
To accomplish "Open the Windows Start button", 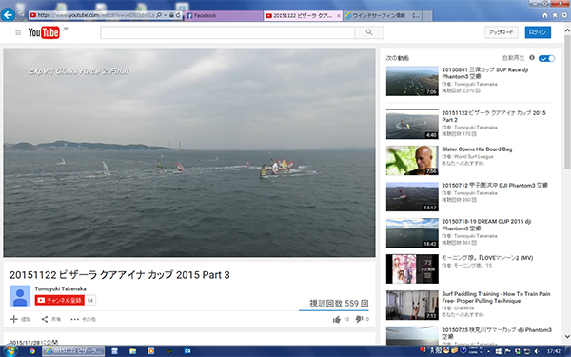I will click(10, 351).
